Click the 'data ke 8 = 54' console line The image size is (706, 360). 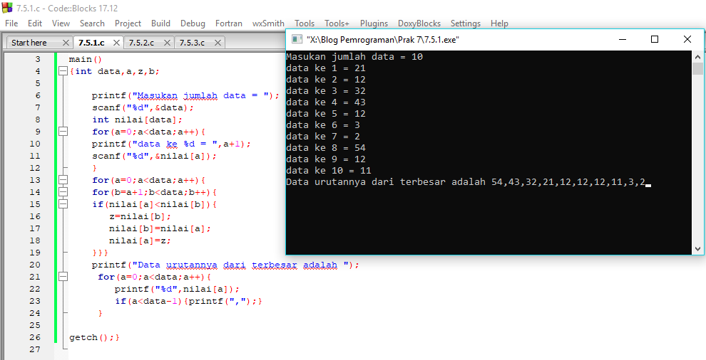coord(326,148)
